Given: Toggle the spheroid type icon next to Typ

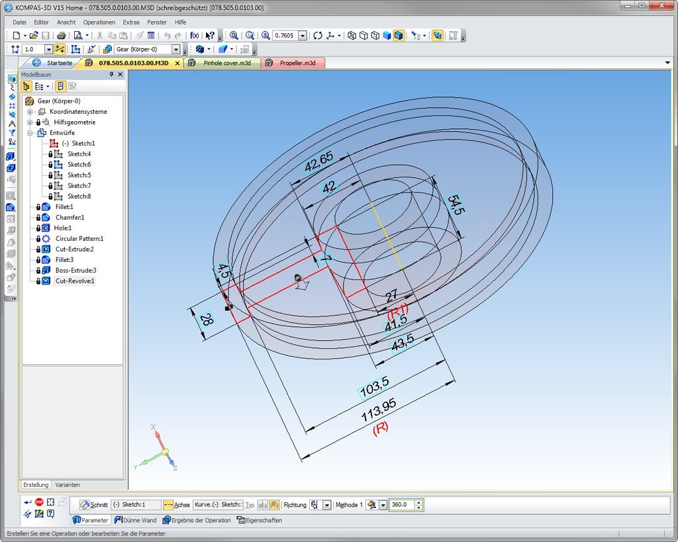Looking at the screenshot, I should 262,505.
